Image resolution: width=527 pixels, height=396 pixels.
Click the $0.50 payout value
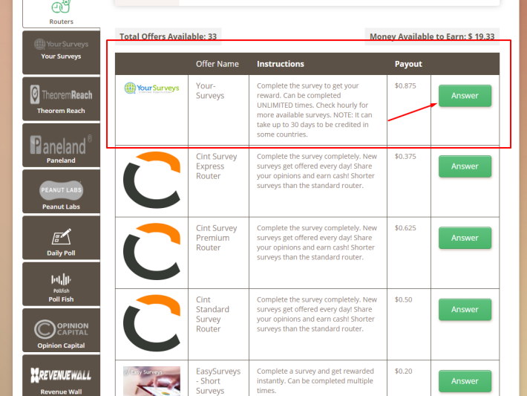click(403, 299)
